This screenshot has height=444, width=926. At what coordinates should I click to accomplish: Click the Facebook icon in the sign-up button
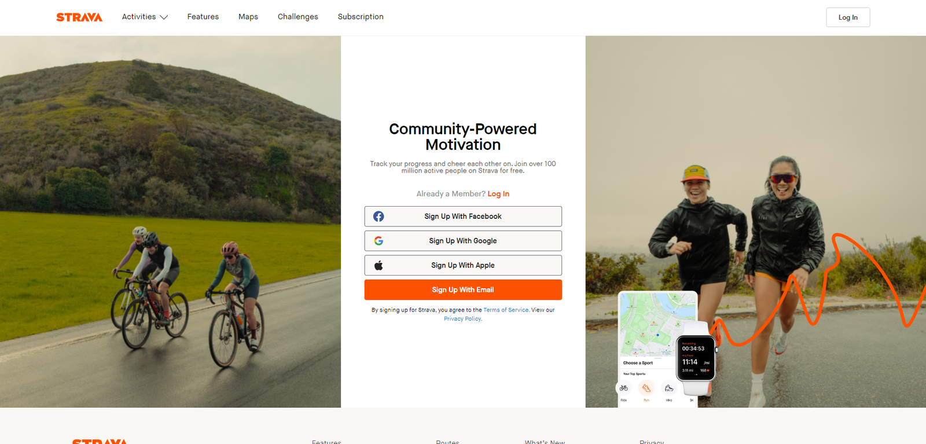(x=379, y=217)
